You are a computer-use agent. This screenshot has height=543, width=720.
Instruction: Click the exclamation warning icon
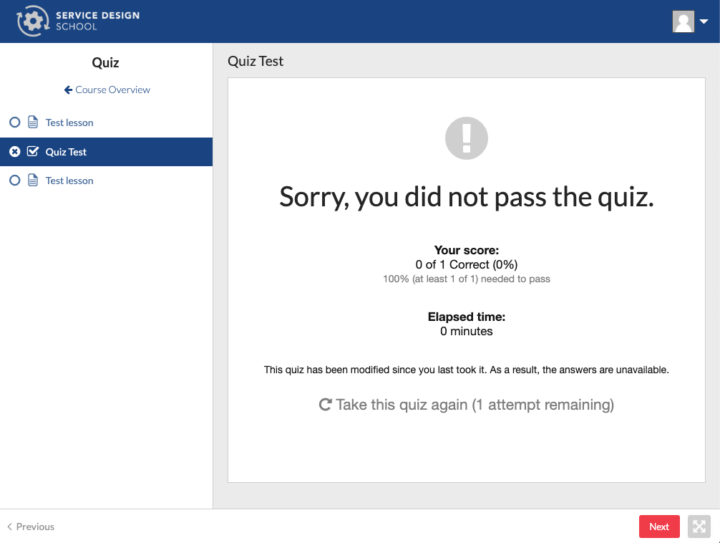click(467, 138)
